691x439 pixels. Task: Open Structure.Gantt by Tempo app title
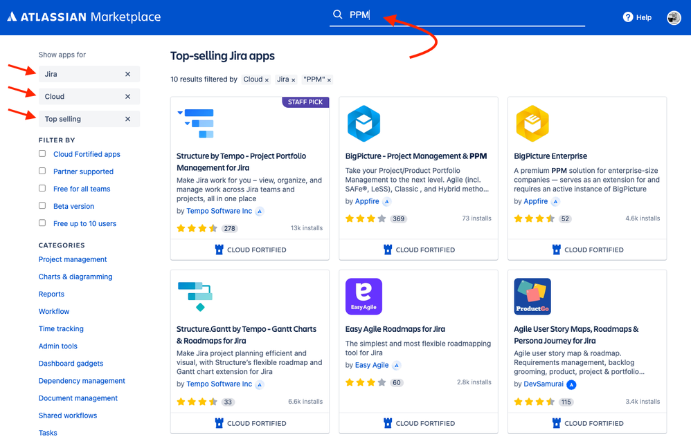pos(246,335)
